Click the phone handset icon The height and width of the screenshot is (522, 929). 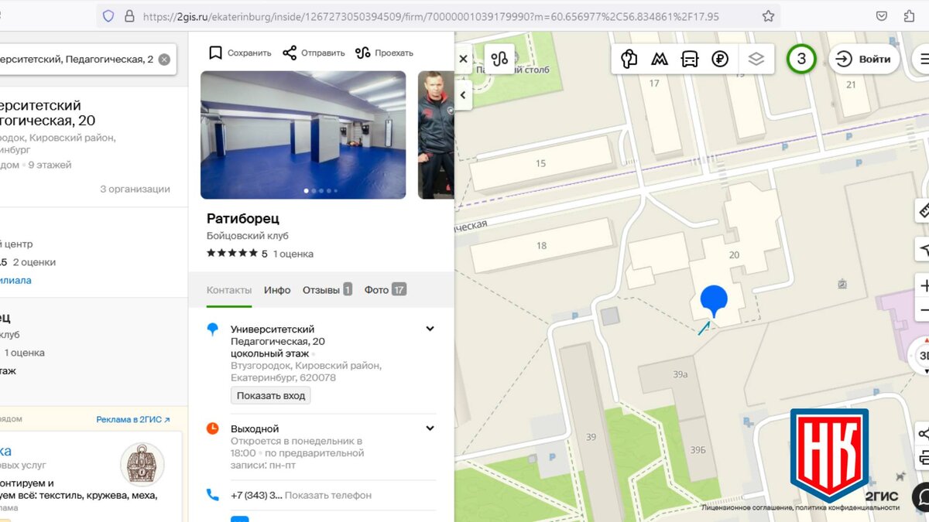(x=212, y=494)
